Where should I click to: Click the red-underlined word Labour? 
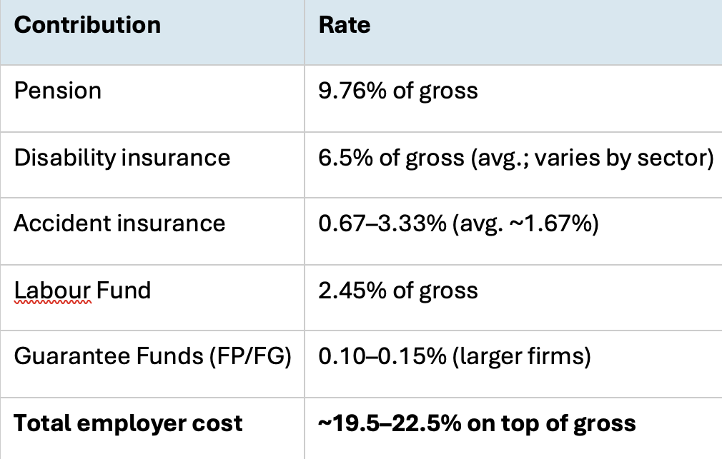pyautogui.click(x=52, y=290)
